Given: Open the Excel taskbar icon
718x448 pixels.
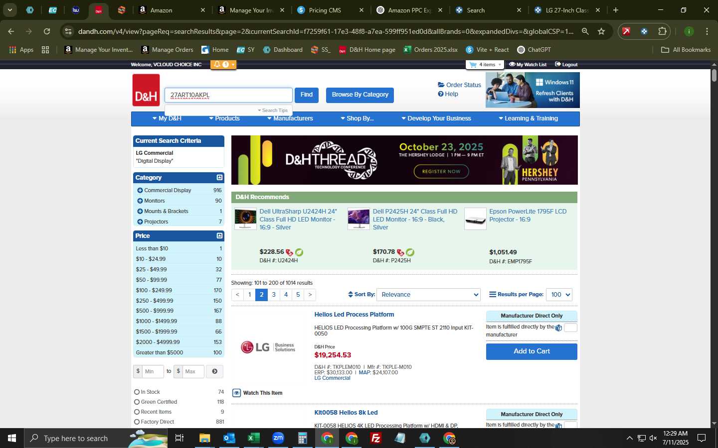Looking at the screenshot, I should (x=253, y=438).
